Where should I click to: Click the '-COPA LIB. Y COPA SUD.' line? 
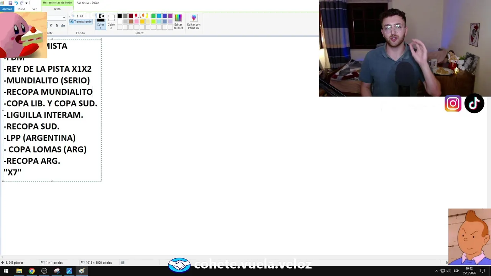(50, 103)
